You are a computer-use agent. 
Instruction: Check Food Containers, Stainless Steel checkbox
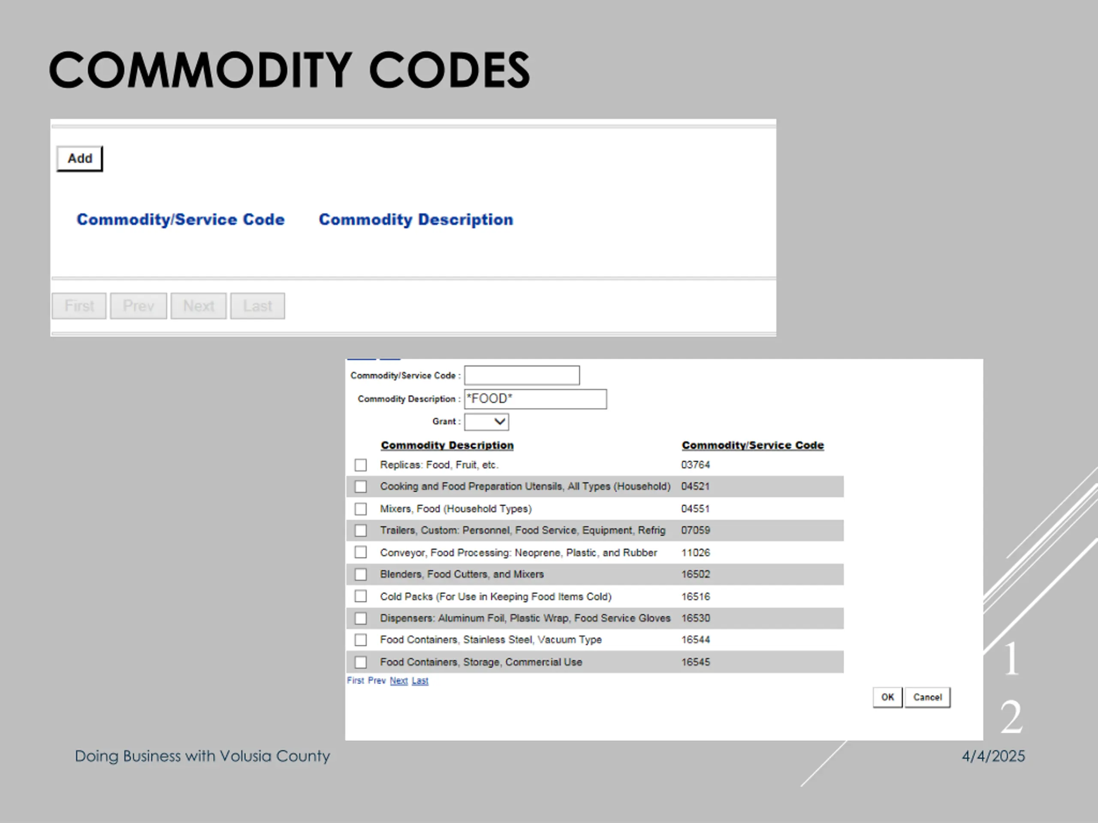pos(361,640)
